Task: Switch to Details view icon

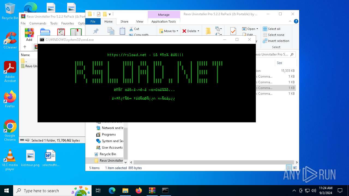Action: click(289, 168)
